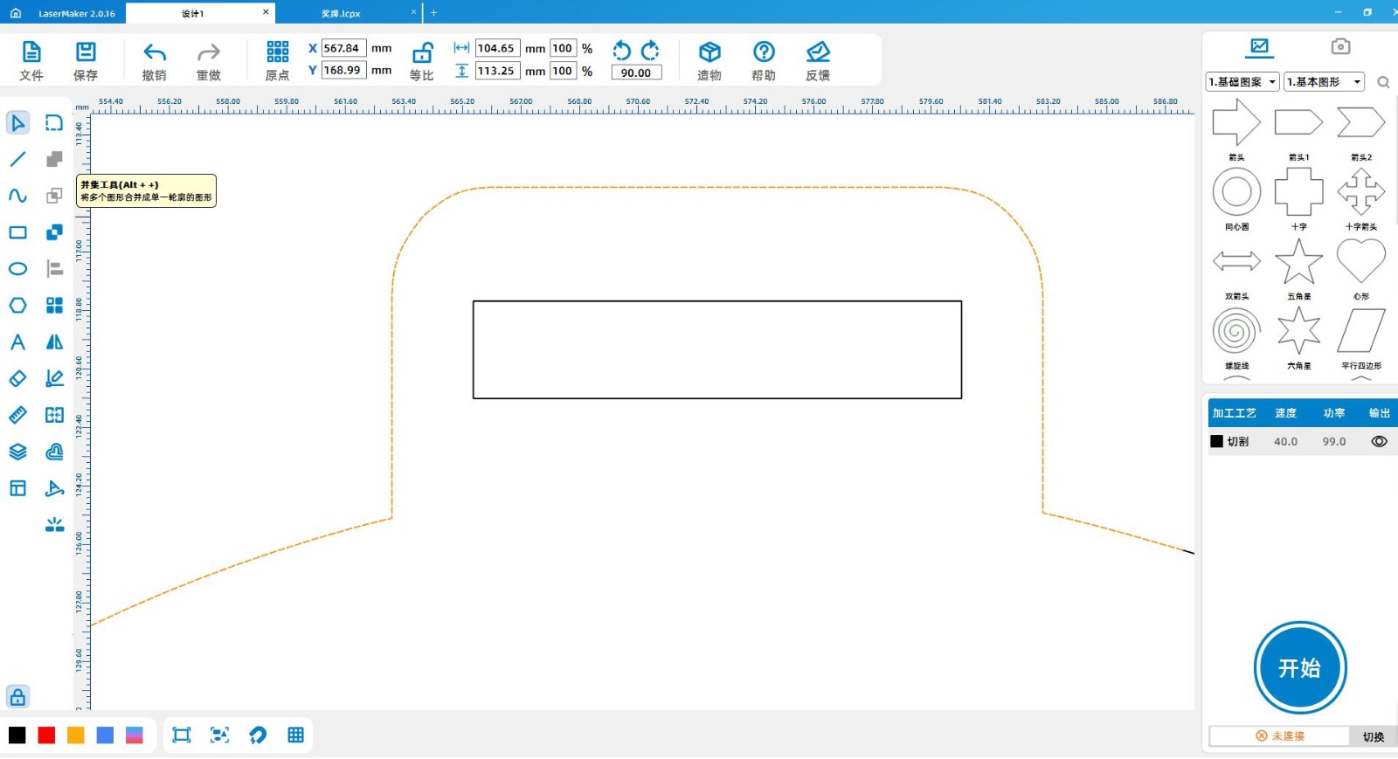Screen dimensions: 1398x759
Task: Select the Rectangle drawing tool
Action: 17,232
